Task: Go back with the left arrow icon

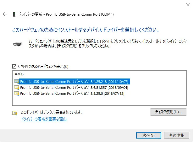Action: [5, 14]
